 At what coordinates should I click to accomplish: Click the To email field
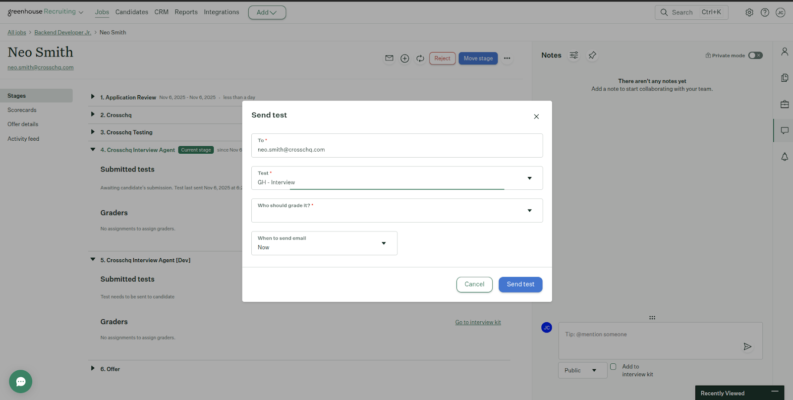(x=396, y=149)
